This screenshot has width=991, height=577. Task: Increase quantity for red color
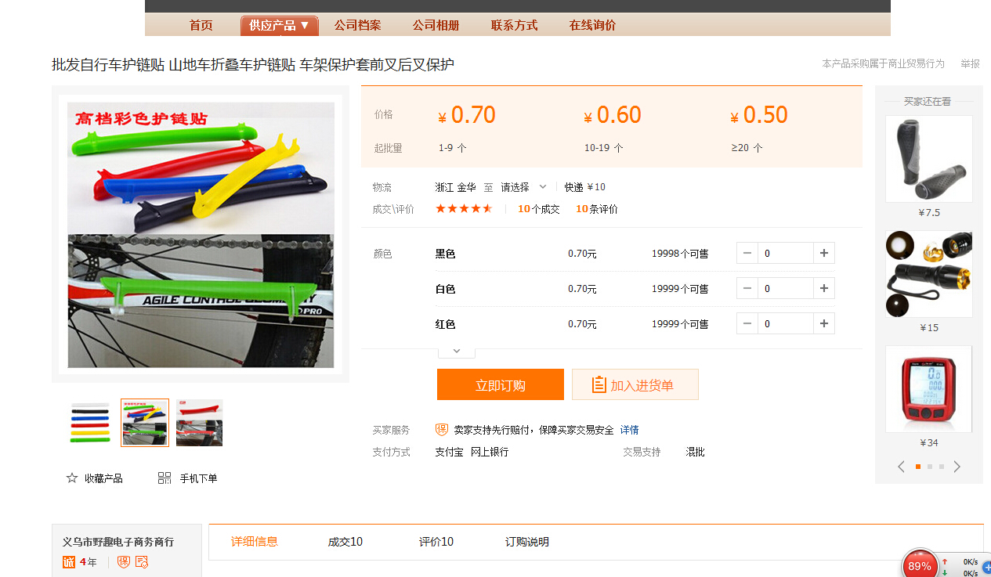click(x=823, y=323)
